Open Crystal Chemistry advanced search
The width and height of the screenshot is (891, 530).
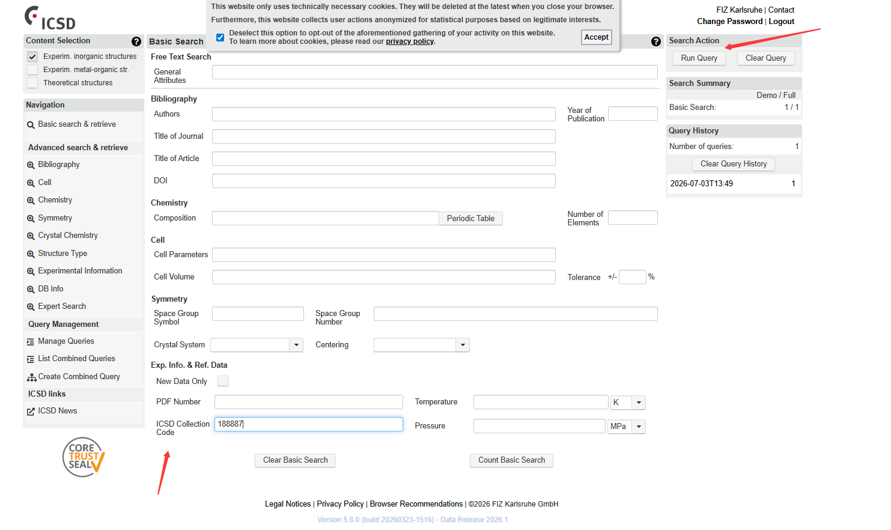pyautogui.click(x=68, y=236)
